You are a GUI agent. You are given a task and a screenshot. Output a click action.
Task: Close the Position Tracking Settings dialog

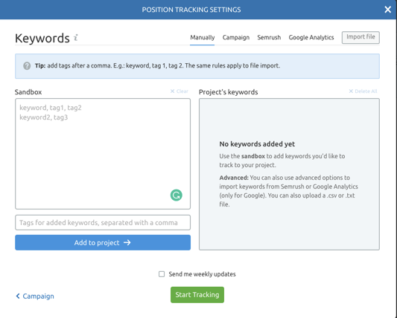click(387, 10)
